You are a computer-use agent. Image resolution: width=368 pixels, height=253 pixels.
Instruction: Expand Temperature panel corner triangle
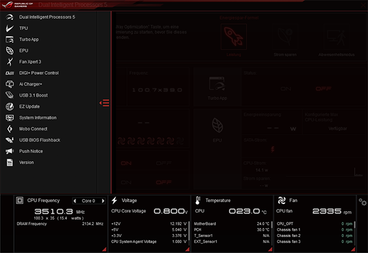270,249
